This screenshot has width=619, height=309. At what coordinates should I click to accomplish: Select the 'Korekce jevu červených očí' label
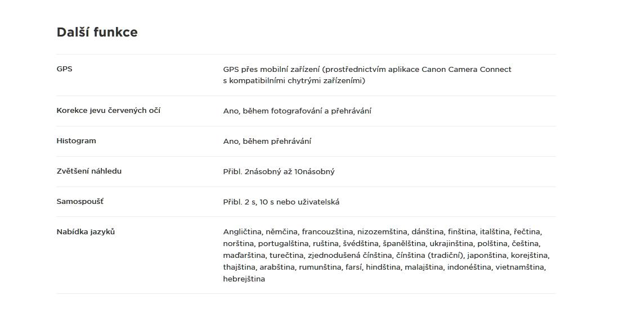click(109, 110)
